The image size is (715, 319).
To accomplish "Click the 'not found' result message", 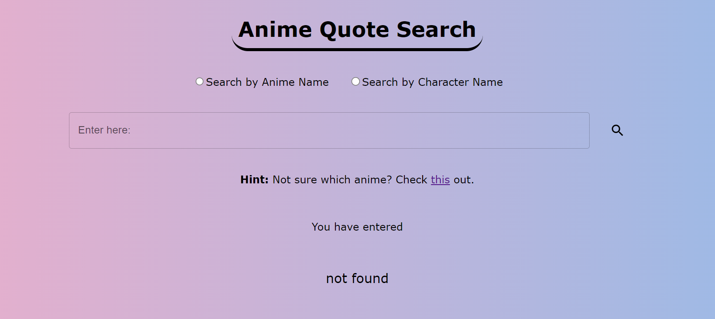I will (357, 278).
